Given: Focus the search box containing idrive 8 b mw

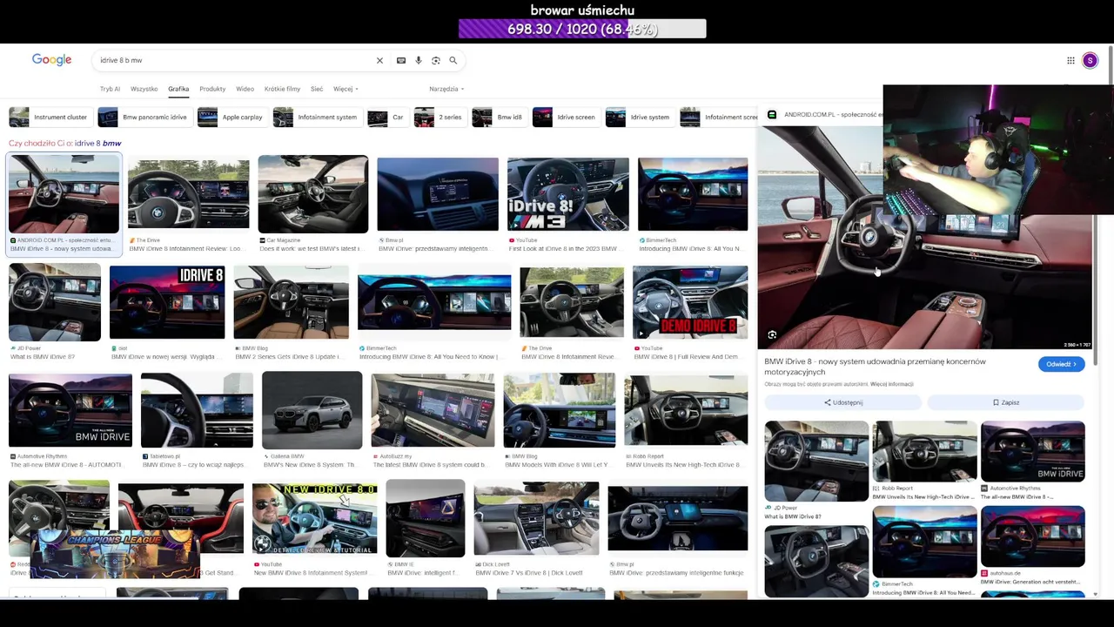Looking at the screenshot, I should tap(235, 60).
